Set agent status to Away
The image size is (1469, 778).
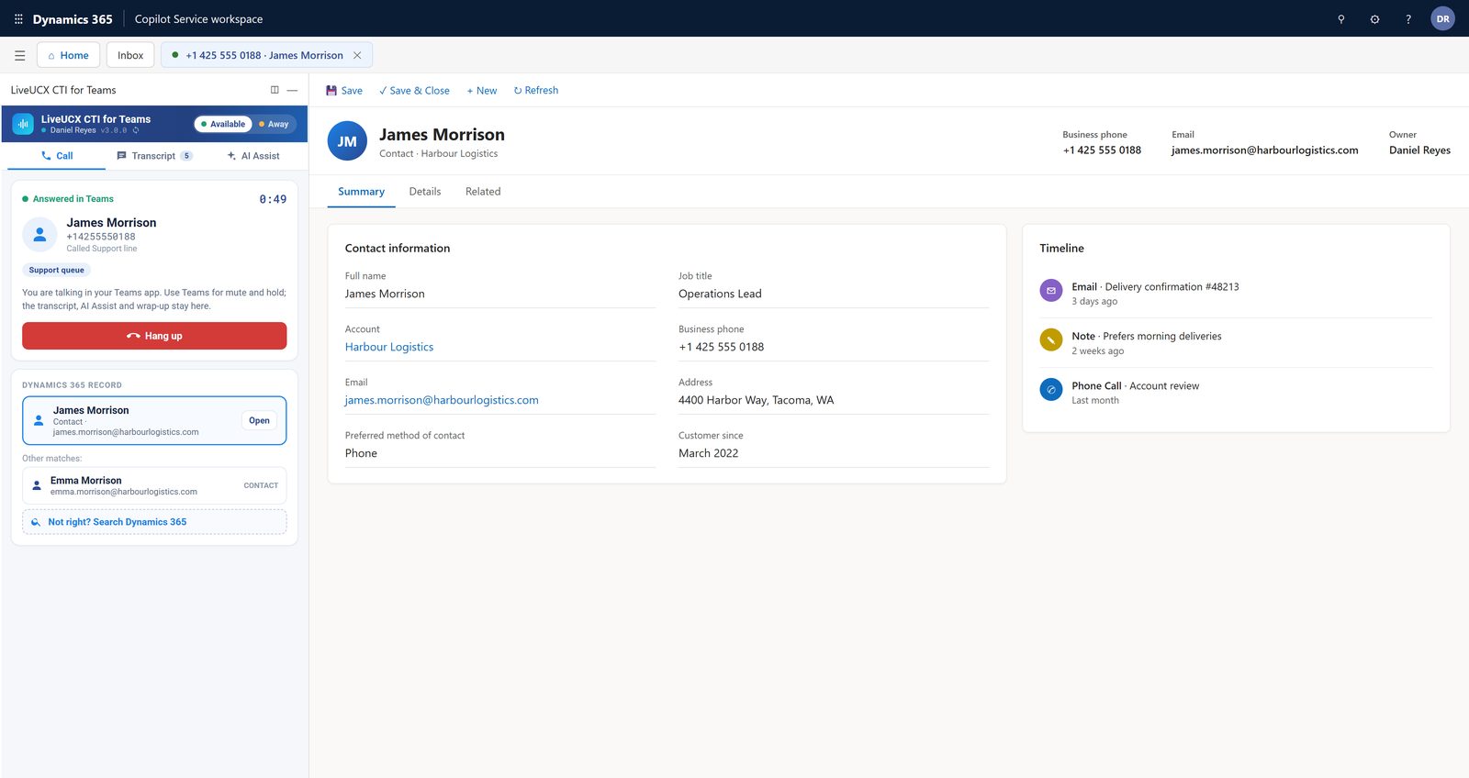pyautogui.click(x=274, y=124)
